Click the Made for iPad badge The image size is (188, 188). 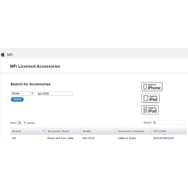tap(150, 98)
